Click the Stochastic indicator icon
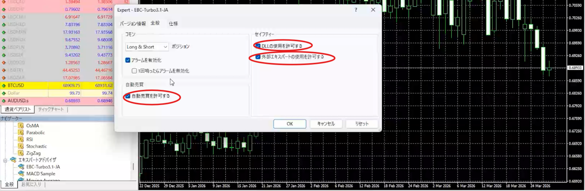 [x=21, y=146]
